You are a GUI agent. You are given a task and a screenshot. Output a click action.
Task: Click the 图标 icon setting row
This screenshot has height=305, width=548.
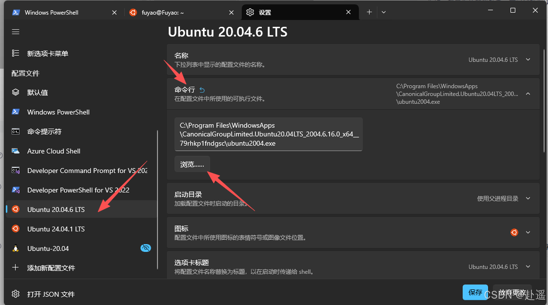pyautogui.click(x=353, y=232)
